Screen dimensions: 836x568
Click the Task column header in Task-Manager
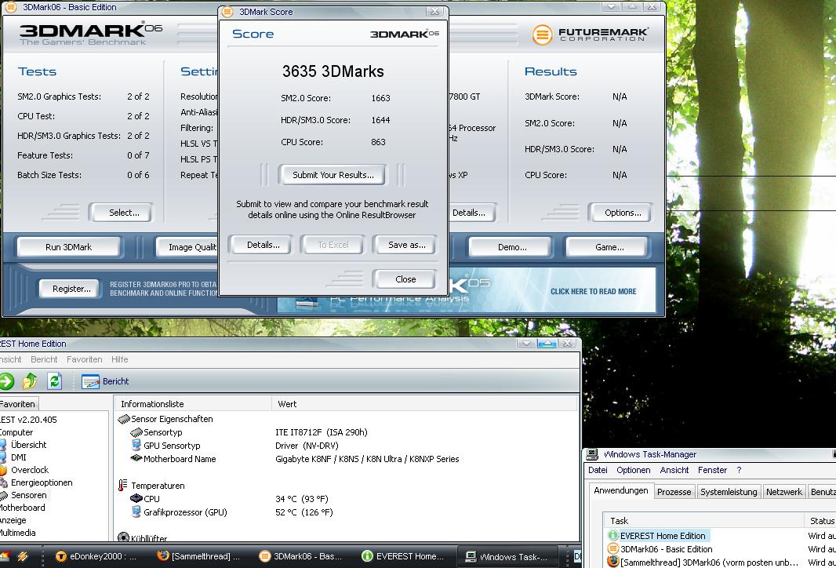tap(703, 520)
